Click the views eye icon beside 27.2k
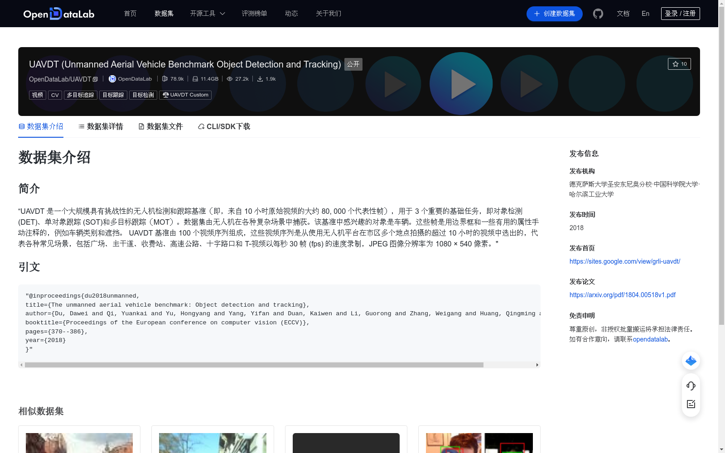 [x=230, y=79]
